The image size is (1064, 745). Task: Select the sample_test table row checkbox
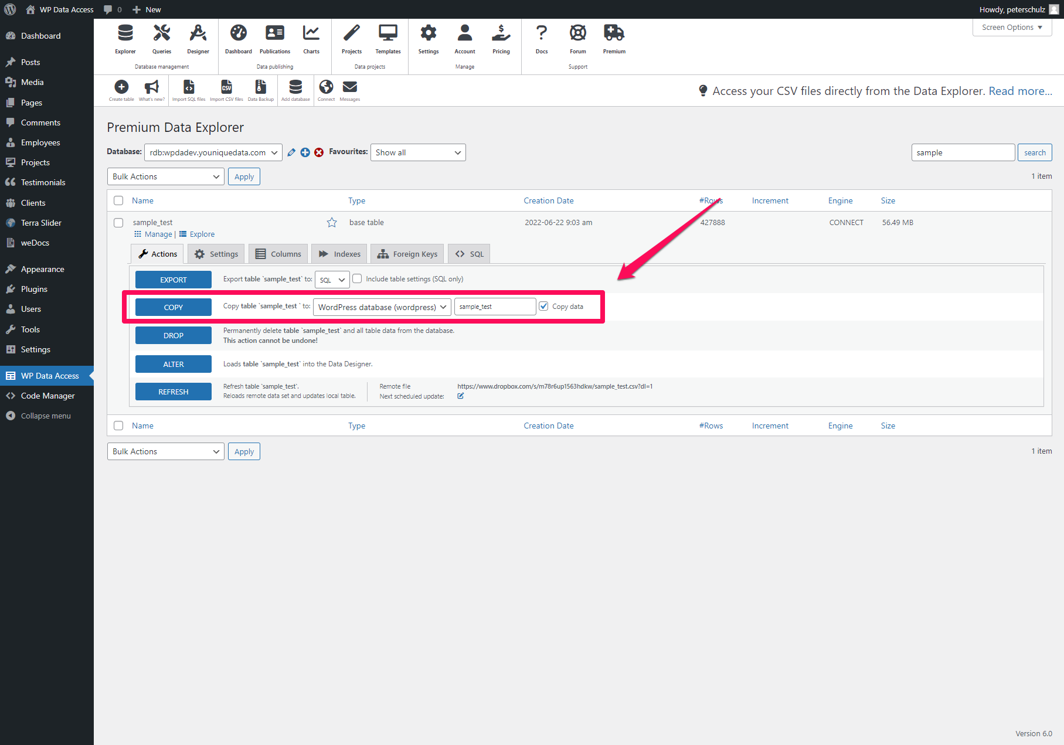click(x=118, y=223)
